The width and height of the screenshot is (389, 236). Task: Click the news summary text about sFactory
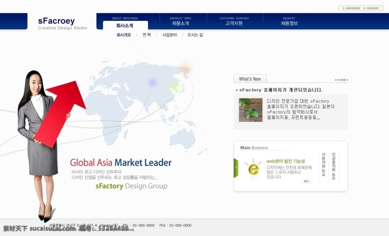[301, 109]
